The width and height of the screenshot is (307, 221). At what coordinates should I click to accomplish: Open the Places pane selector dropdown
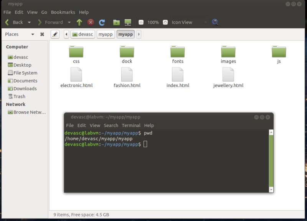[x=33, y=34]
